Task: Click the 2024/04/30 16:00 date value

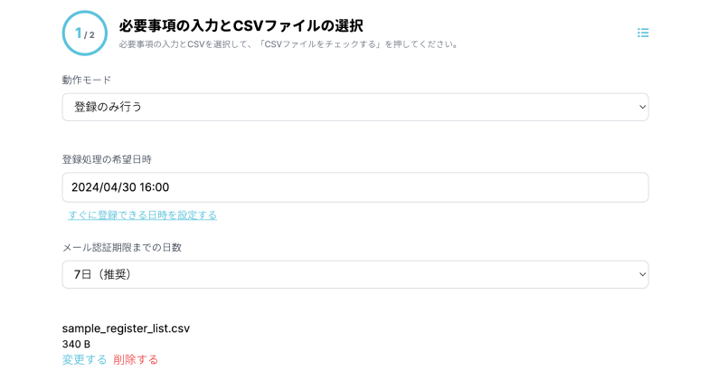Action: tap(120, 187)
